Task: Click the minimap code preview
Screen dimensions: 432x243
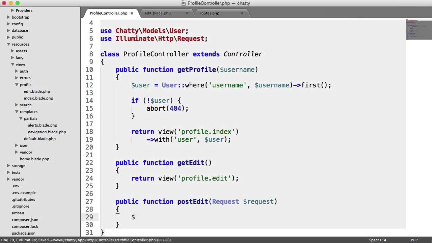Action: point(418,29)
